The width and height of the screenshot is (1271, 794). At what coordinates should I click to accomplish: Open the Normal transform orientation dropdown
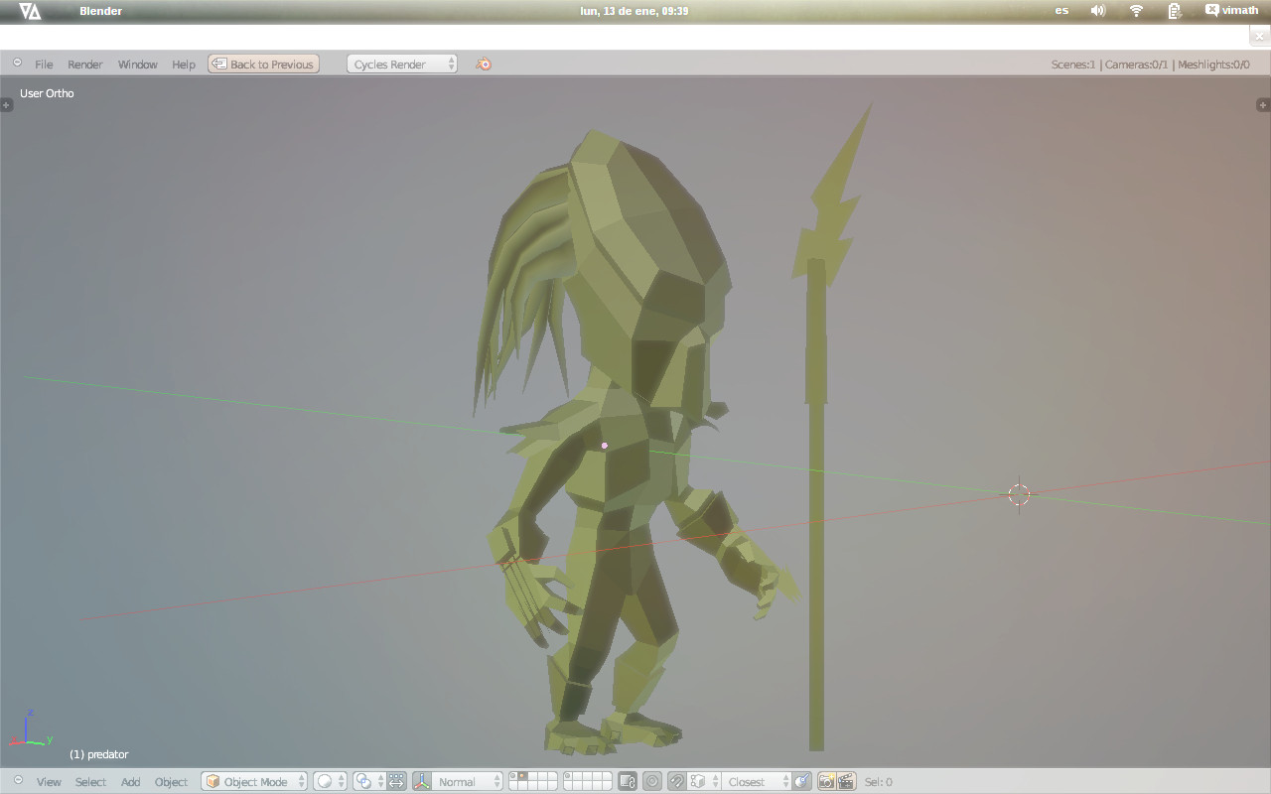tap(467, 782)
